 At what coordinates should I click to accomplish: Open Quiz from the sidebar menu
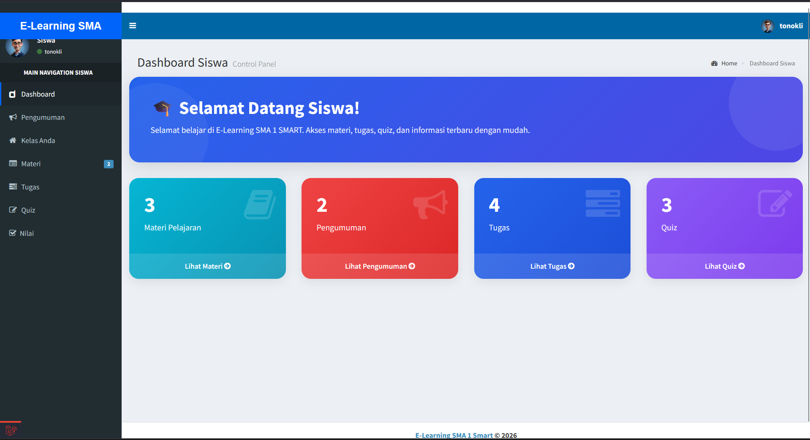(61, 210)
